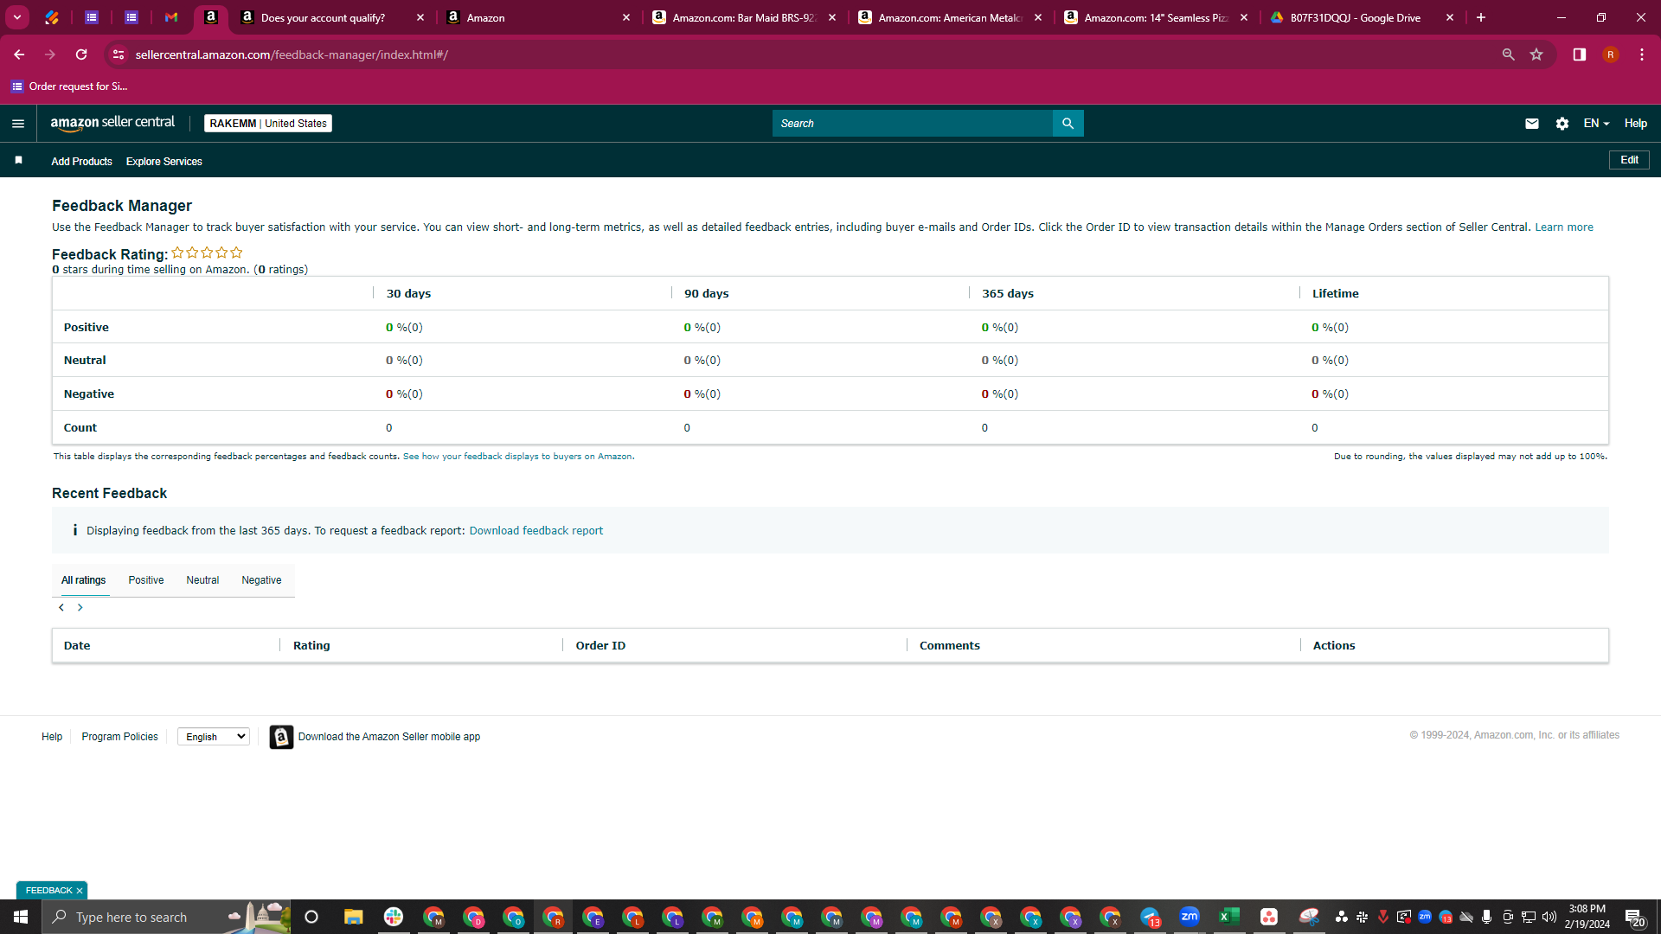Click the Lifetime column header
The image size is (1661, 934).
[1335, 294]
